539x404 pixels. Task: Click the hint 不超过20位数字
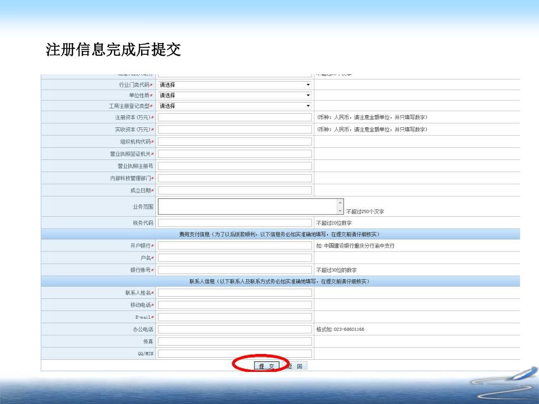tap(334, 223)
